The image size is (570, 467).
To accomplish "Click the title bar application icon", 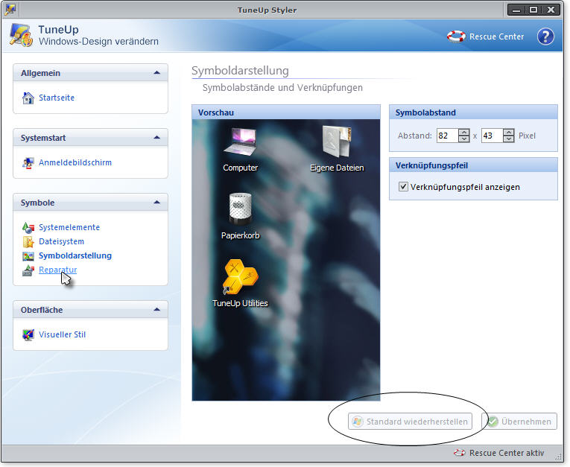I will [x=10, y=10].
